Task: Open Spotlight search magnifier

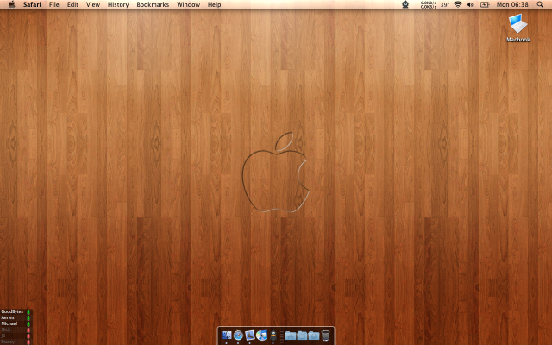Action: click(540, 4)
